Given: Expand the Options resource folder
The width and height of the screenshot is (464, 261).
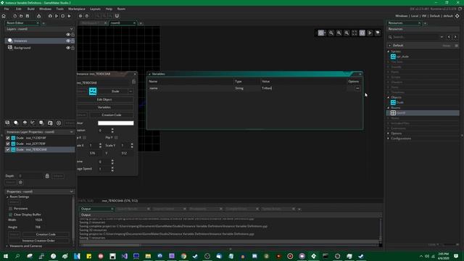Looking at the screenshot, I should 389,133.
